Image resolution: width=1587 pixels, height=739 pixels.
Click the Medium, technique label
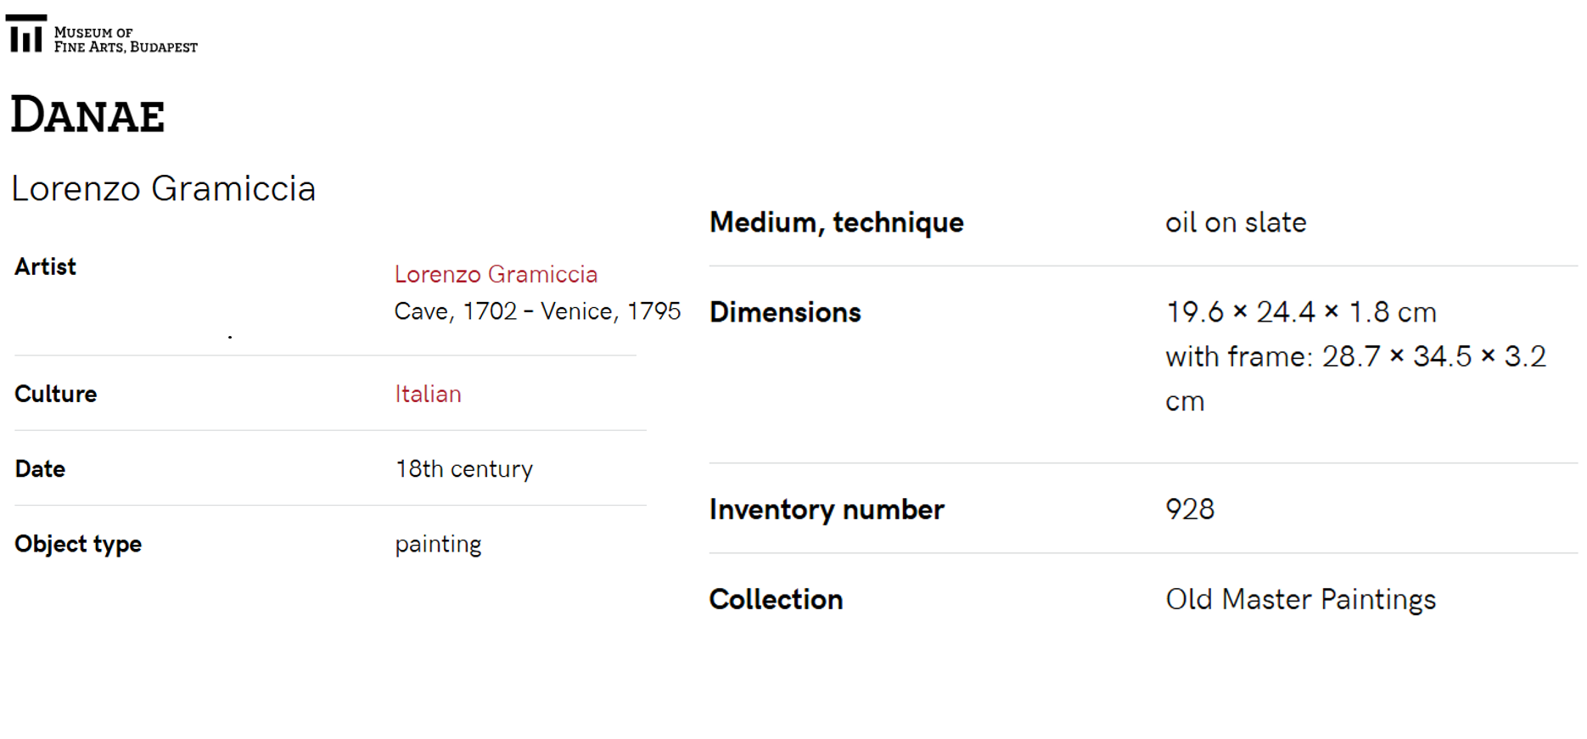836,222
